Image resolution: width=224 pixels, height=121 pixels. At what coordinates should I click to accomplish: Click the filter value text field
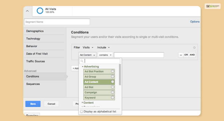point(139,55)
